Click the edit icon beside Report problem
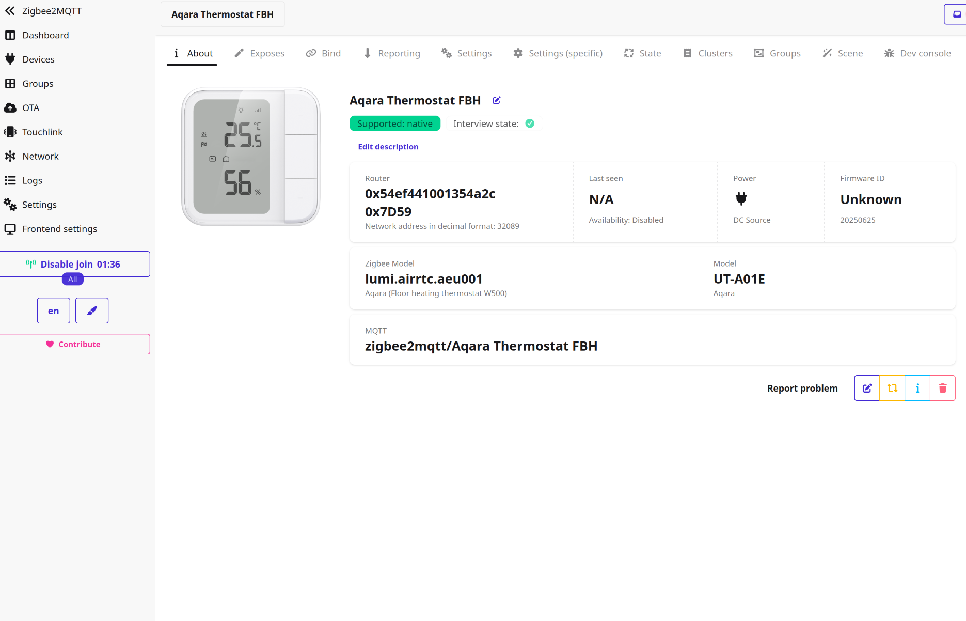The width and height of the screenshot is (966, 621). (867, 388)
